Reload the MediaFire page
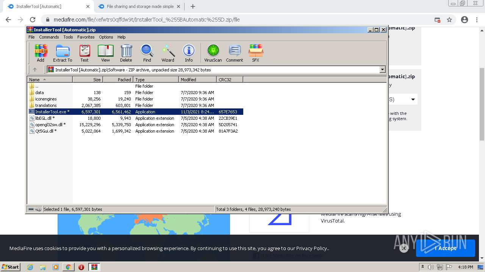 pyautogui.click(x=33, y=20)
